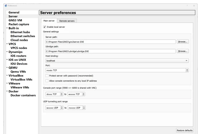Collapse the VPCS tree group
The width and height of the screenshot is (201, 134).
click(7, 44)
